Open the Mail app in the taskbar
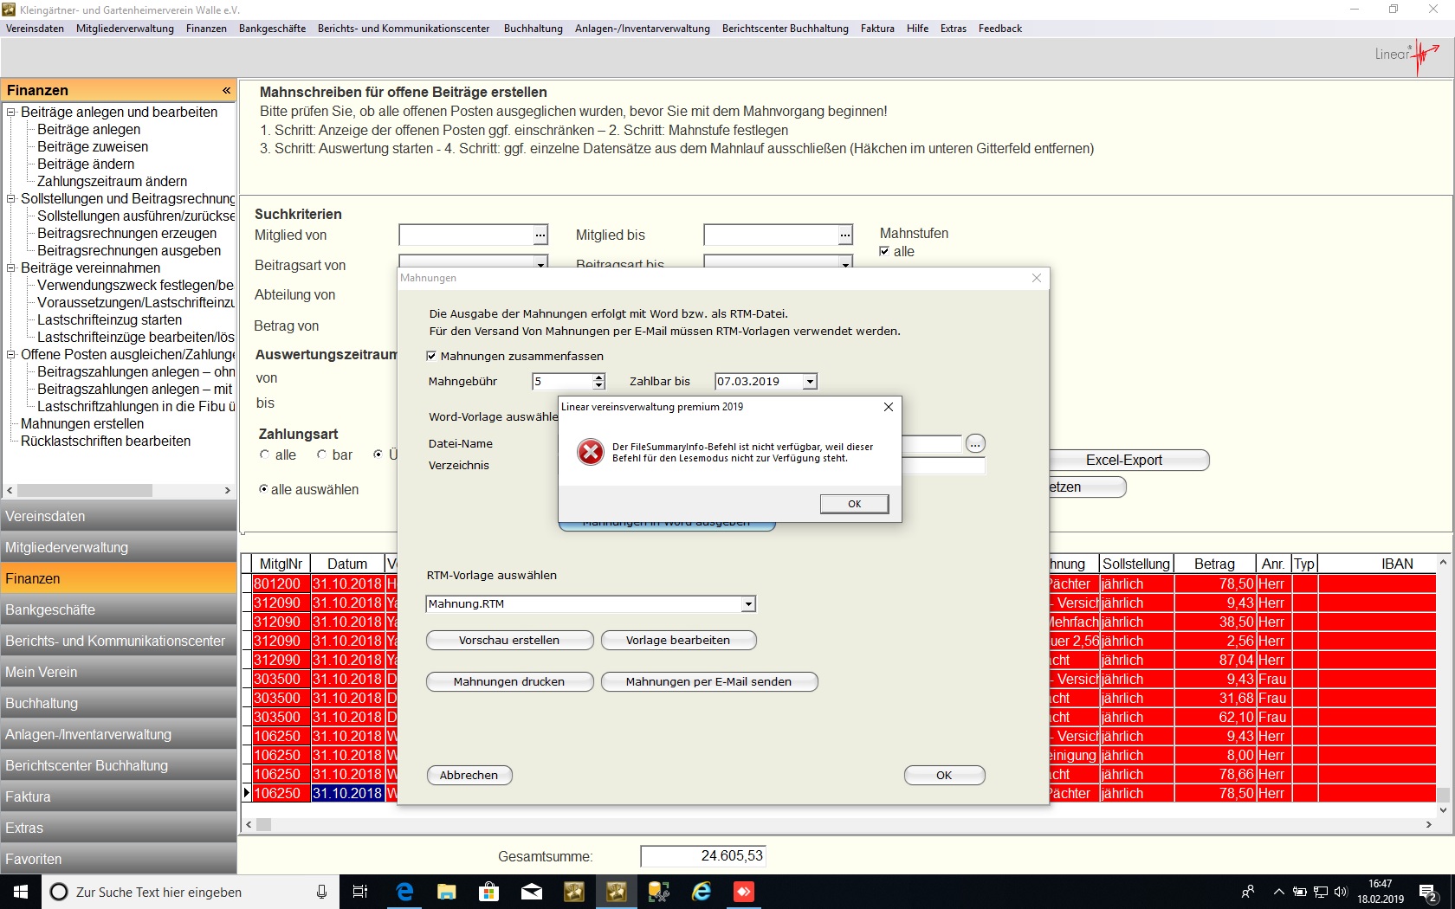 532,892
